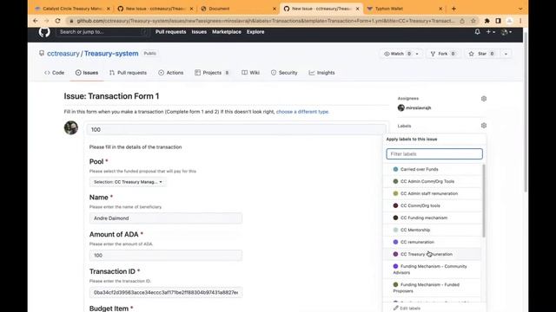Viewport: 556px width, 312px height.
Task: Close the Document browser tab
Action: (275, 9)
